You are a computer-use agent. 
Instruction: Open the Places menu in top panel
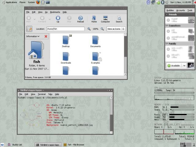tap(22, 2)
